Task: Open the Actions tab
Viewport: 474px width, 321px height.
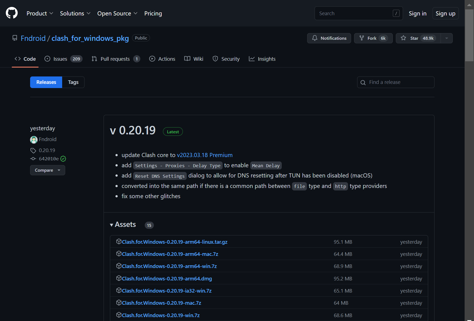Action: 162,59
